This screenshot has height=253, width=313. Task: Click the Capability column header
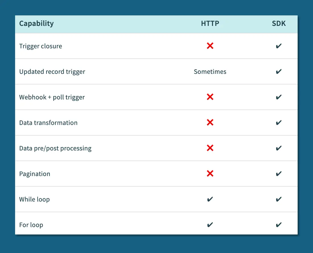coord(36,23)
